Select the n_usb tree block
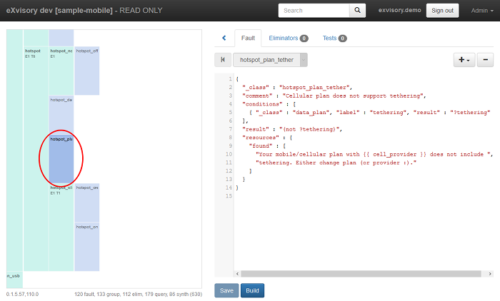This screenshot has height=301, width=500. click(14, 280)
